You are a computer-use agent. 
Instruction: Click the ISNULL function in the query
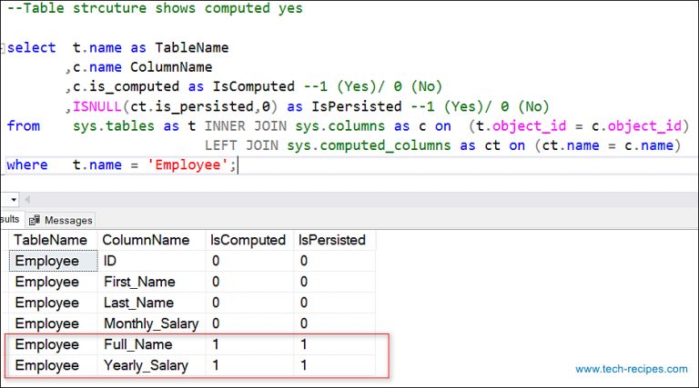tap(97, 106)
